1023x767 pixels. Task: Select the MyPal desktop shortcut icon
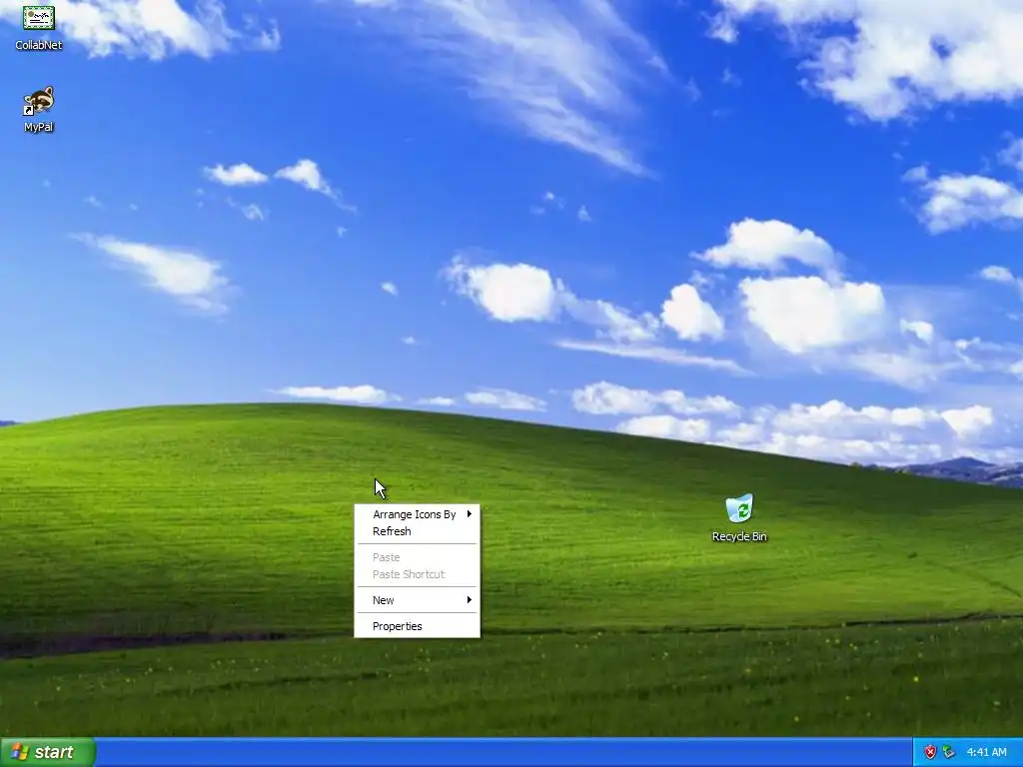(x=39, y=101)
